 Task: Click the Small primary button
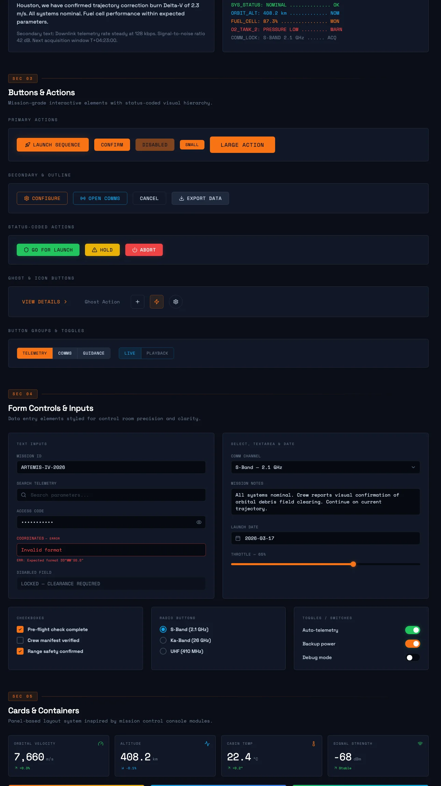click(192, 145)
